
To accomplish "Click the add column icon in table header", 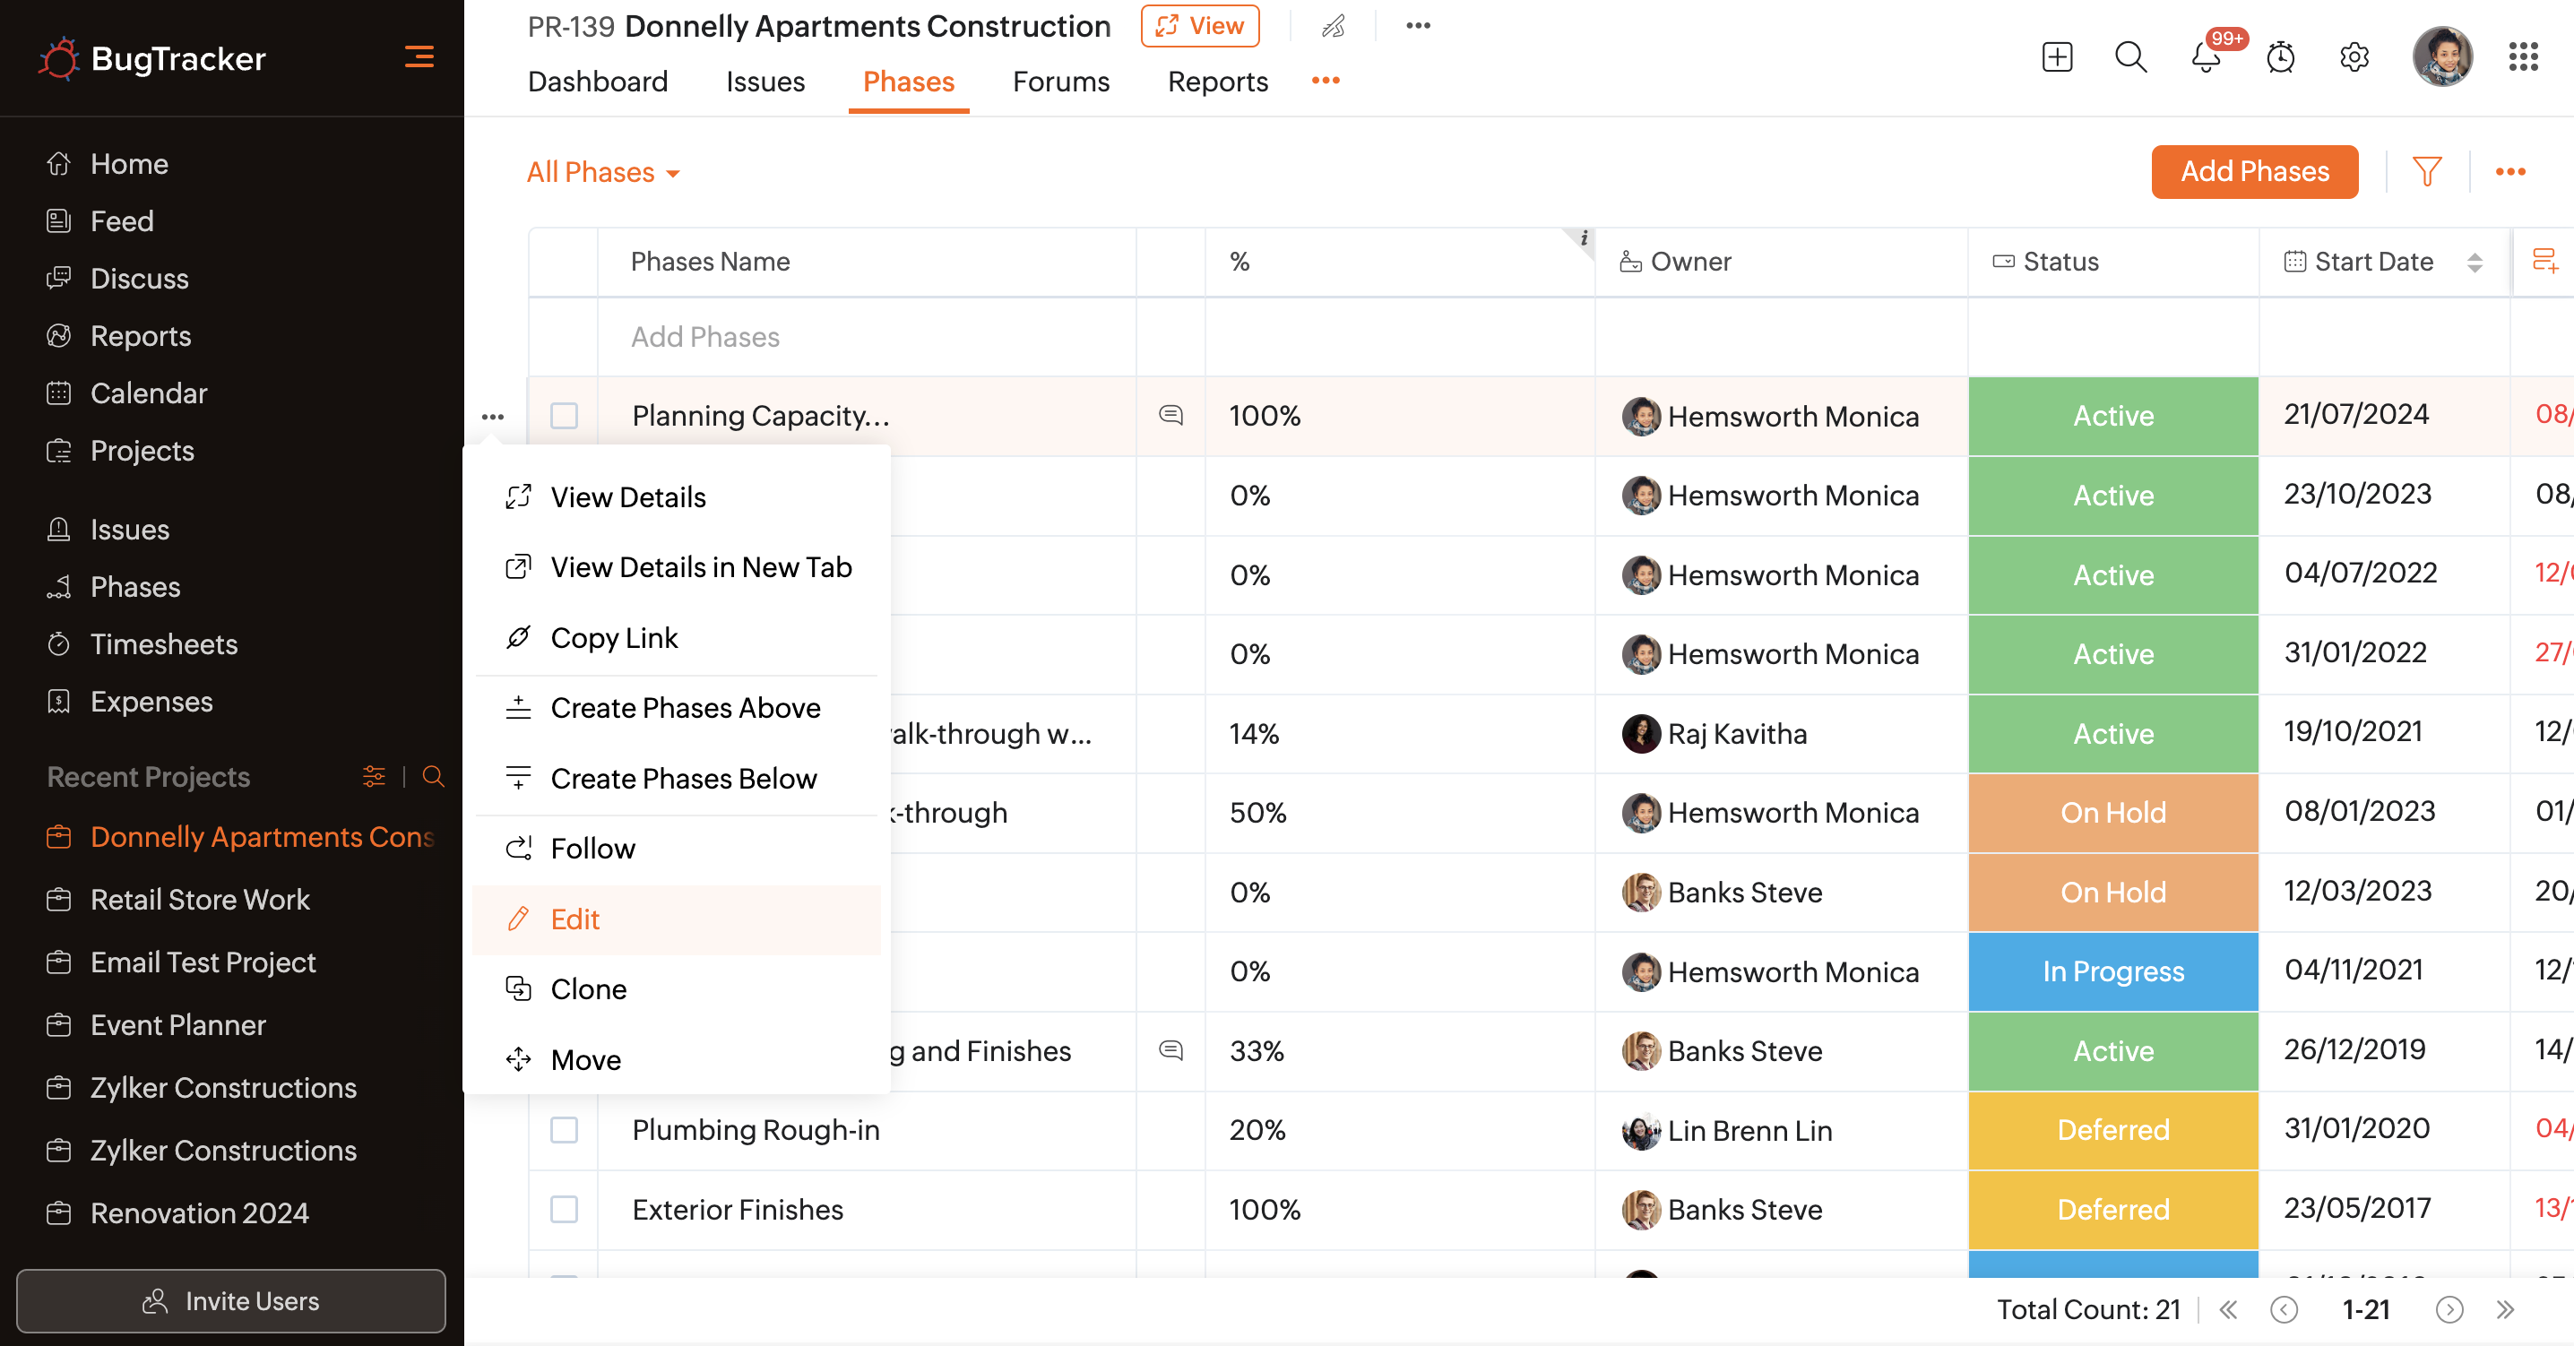I will (x=2544, y=262).
